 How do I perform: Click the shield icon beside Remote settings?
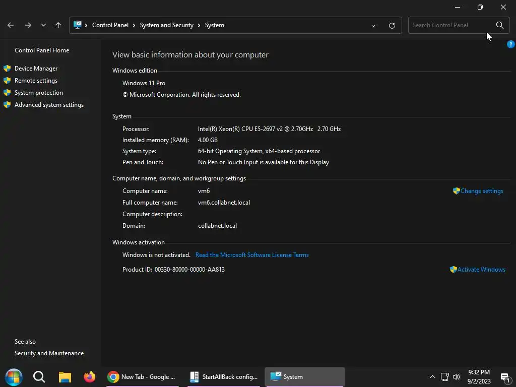pos(7,81)
